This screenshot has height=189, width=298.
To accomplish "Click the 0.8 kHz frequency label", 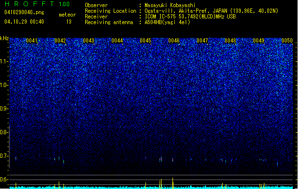I will [x=4, y=132].
